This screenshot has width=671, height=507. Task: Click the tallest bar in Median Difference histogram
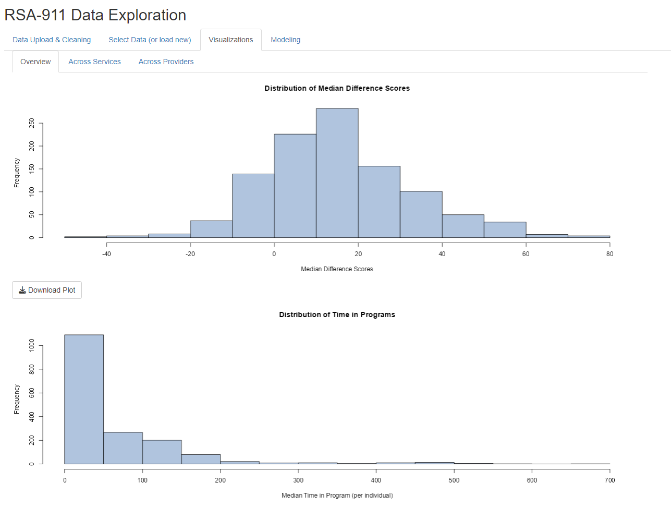pos(337,173)
